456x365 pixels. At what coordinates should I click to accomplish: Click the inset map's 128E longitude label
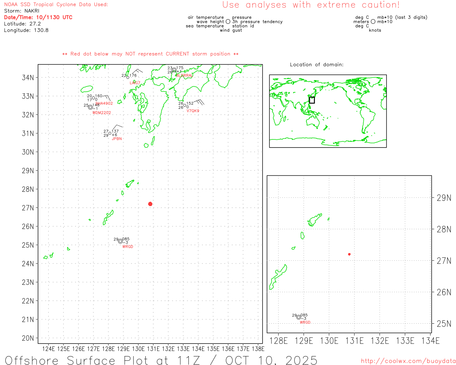pos(279,341)
